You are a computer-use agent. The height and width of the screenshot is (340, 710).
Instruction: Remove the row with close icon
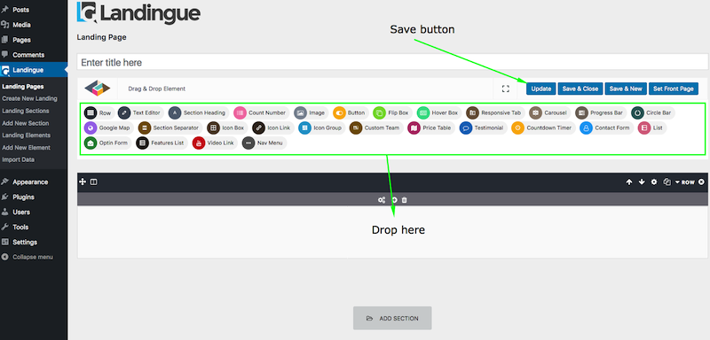[701, 182]
